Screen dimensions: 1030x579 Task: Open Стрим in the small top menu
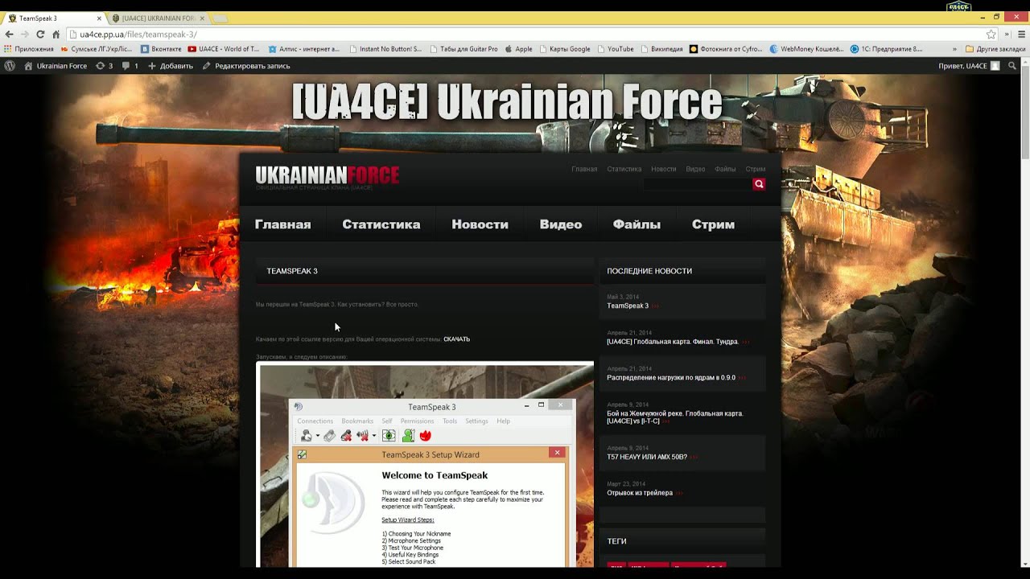click(755, 169)
